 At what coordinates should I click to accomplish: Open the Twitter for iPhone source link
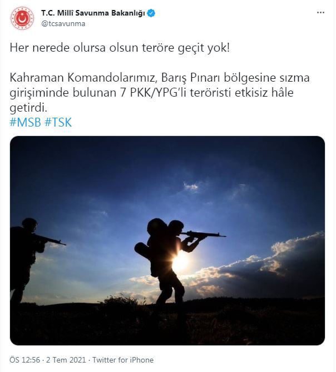tap(123, 360)
